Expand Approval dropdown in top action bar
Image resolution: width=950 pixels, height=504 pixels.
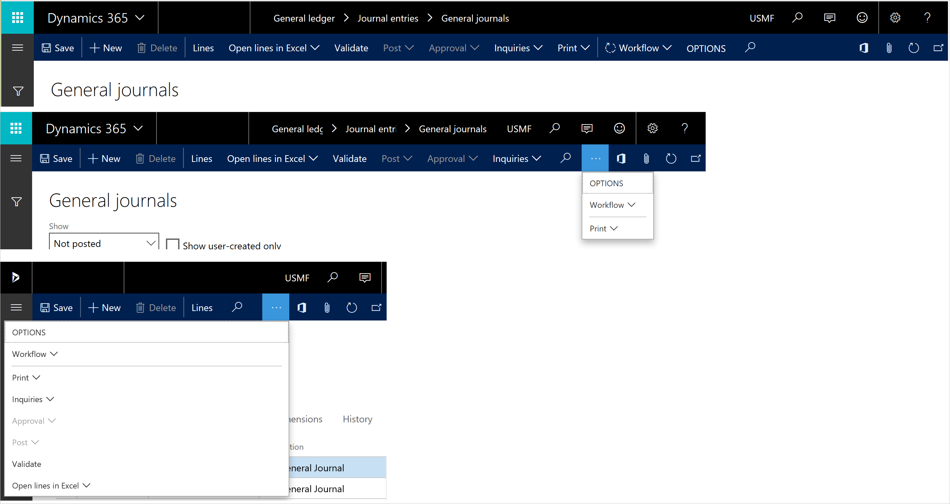[454, 48]
